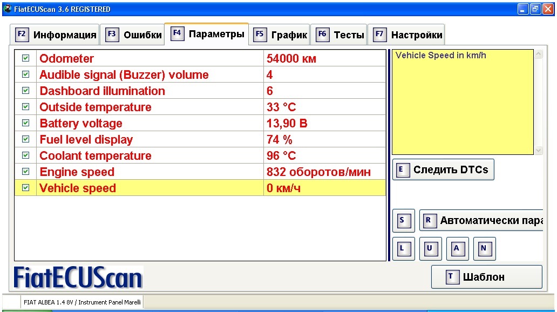Click the 832 оборотов/мин value
The width and height of the screenshot is (557, 312).
point(318,172)
